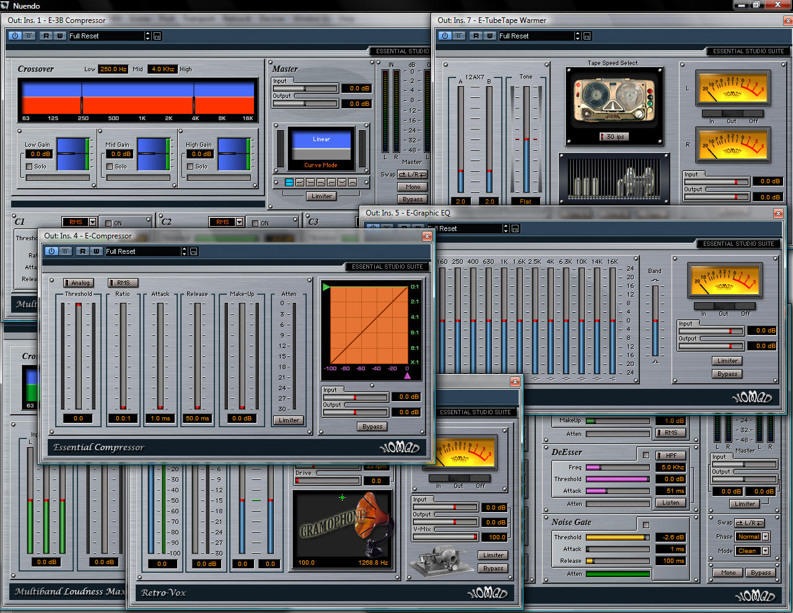Click Read automation R in E-TubeTape Warmer

click(476, 36)
